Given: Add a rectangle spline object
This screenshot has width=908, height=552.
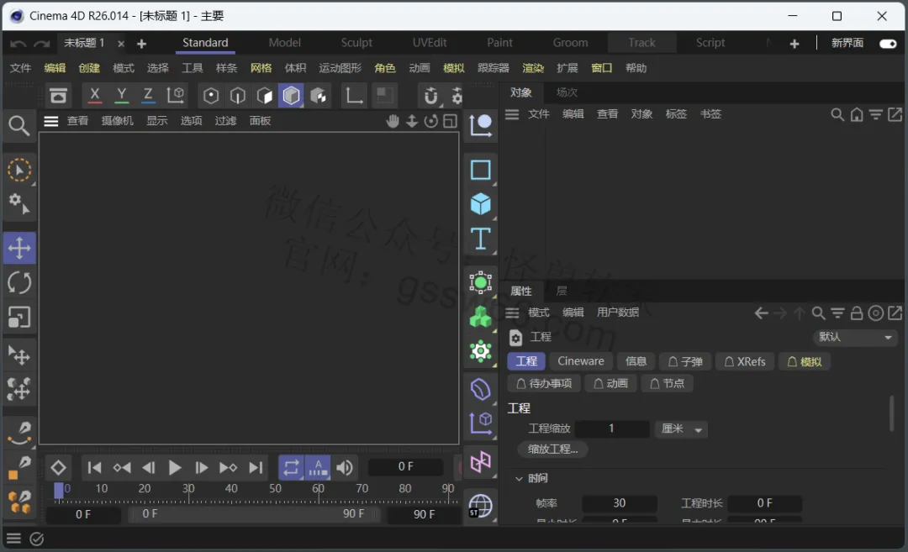Looking at the screenshot, I should pos(480,170).
